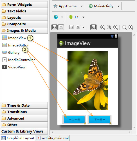Click zoom to fit icon
The width and height of the screenshot is (137, 141).
click(x=109, y=27)
